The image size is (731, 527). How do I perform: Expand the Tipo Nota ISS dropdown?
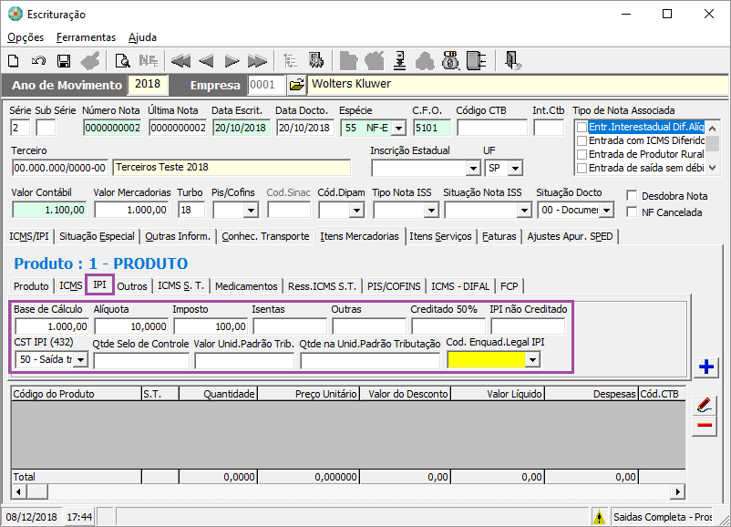click(x=431, y=211)
